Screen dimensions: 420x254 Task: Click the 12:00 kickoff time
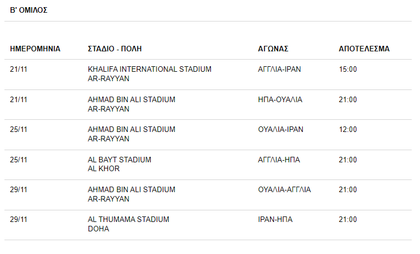point(348,129)
